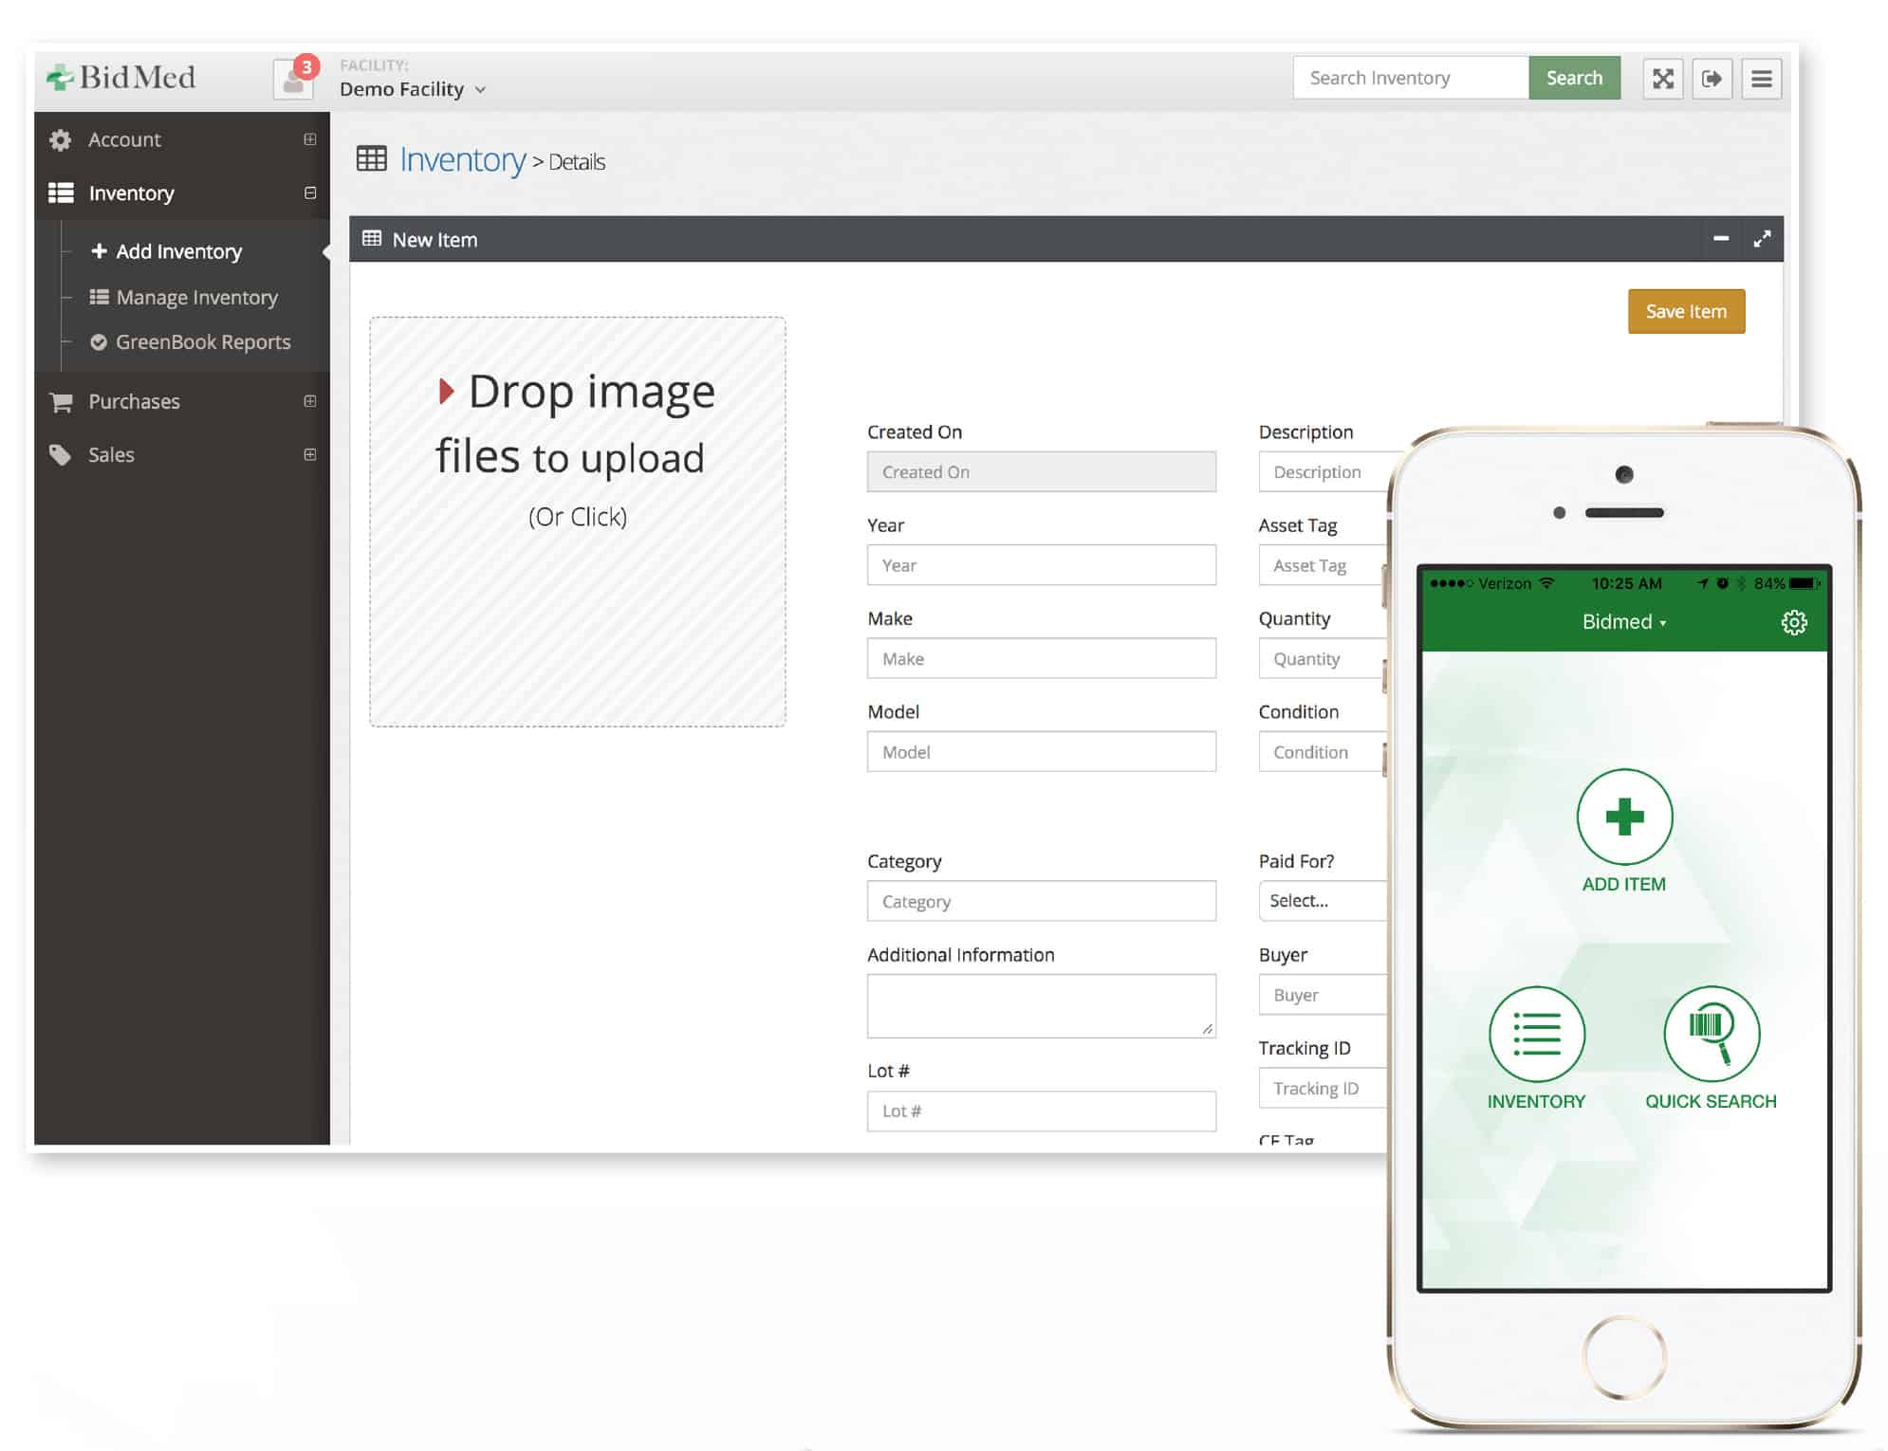Collapse the Inventory section minus box

pos(310,193)
